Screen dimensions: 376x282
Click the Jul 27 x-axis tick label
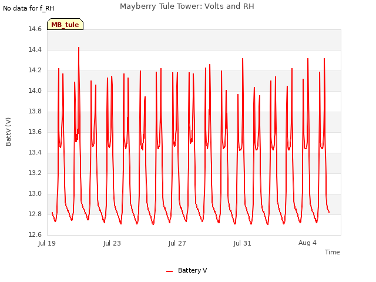pyautogui.click(x=177, y=243)
